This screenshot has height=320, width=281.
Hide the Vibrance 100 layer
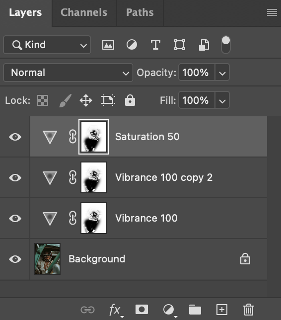pos(15,218)
